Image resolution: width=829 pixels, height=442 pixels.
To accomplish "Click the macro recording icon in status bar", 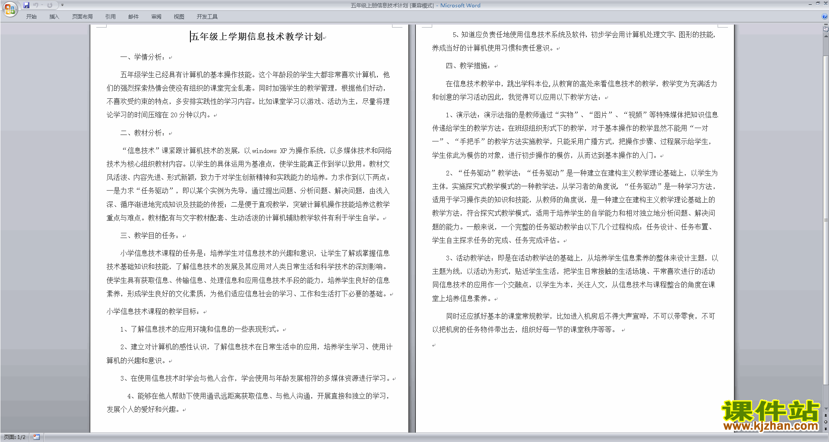I will tap(37, 437).
